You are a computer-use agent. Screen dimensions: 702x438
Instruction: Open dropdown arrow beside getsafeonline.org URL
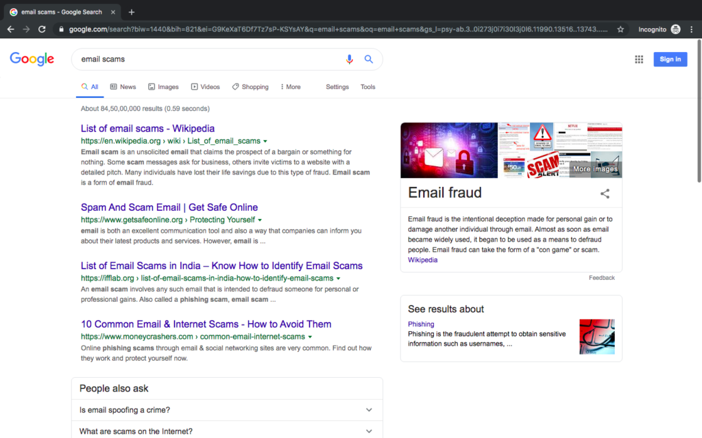[260, 220]
